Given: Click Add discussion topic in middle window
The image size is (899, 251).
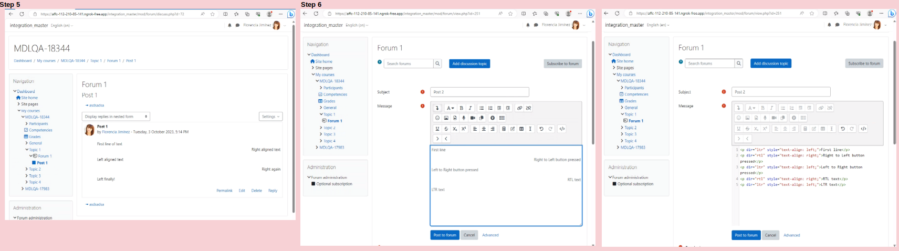Looking at the screenshot, I should pyautogui.click(x=470, y=64).
